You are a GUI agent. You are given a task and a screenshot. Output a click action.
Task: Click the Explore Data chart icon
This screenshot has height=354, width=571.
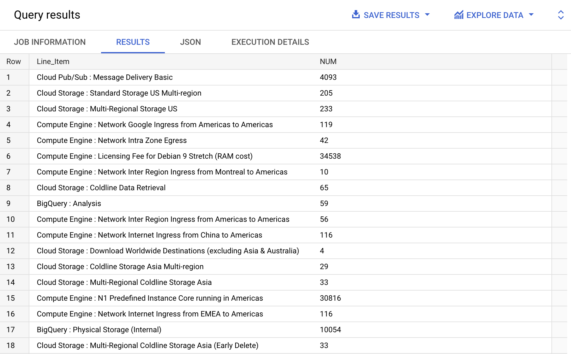459,15
